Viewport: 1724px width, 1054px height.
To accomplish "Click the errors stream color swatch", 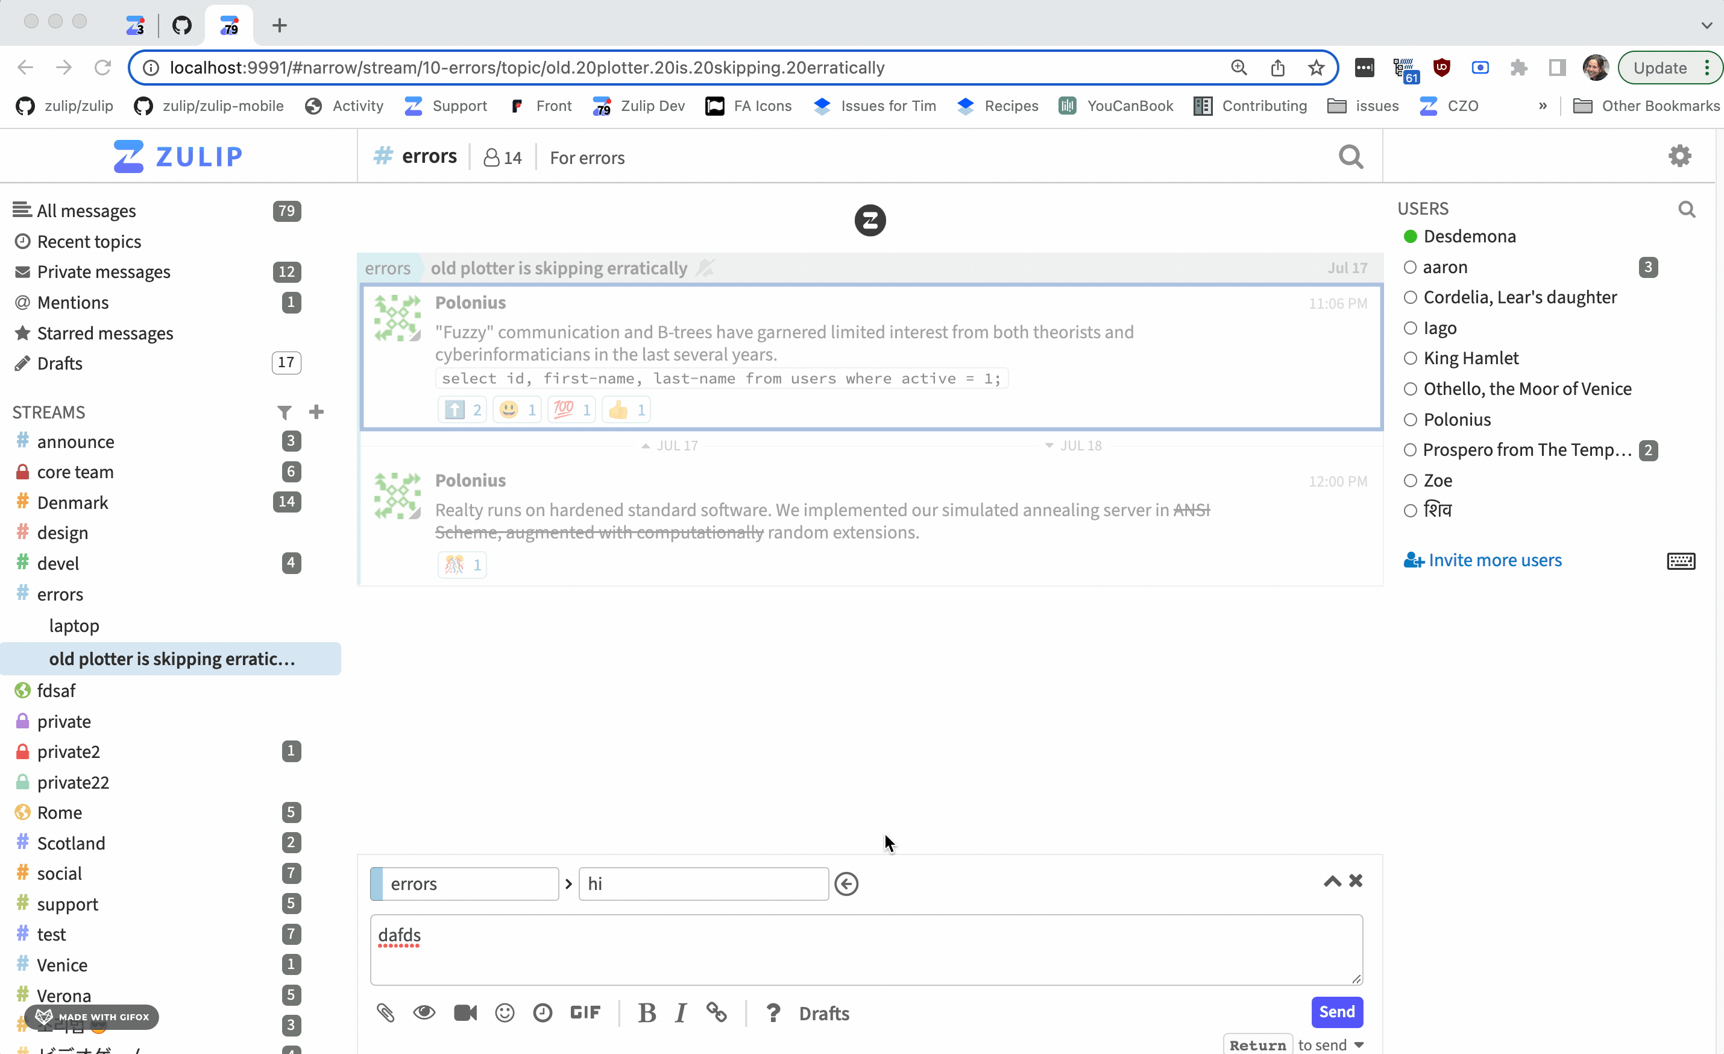I will (377, 884).
